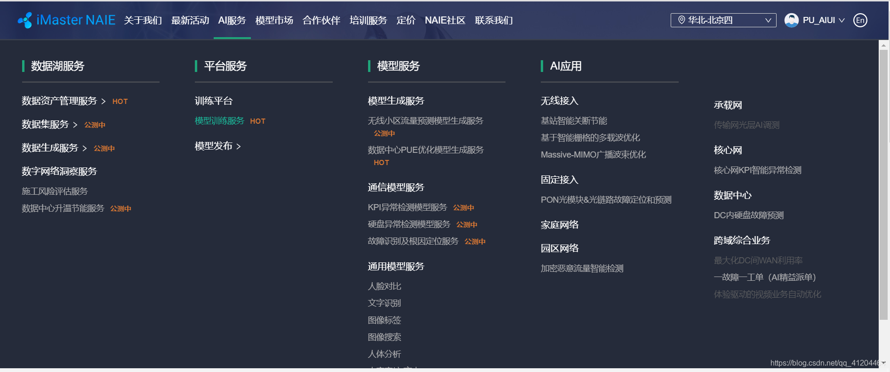890x372 pixels.
Task: Open PON光模块&光链路故障定位和预测
Action: pyautogui.click(x=606, y=200)
